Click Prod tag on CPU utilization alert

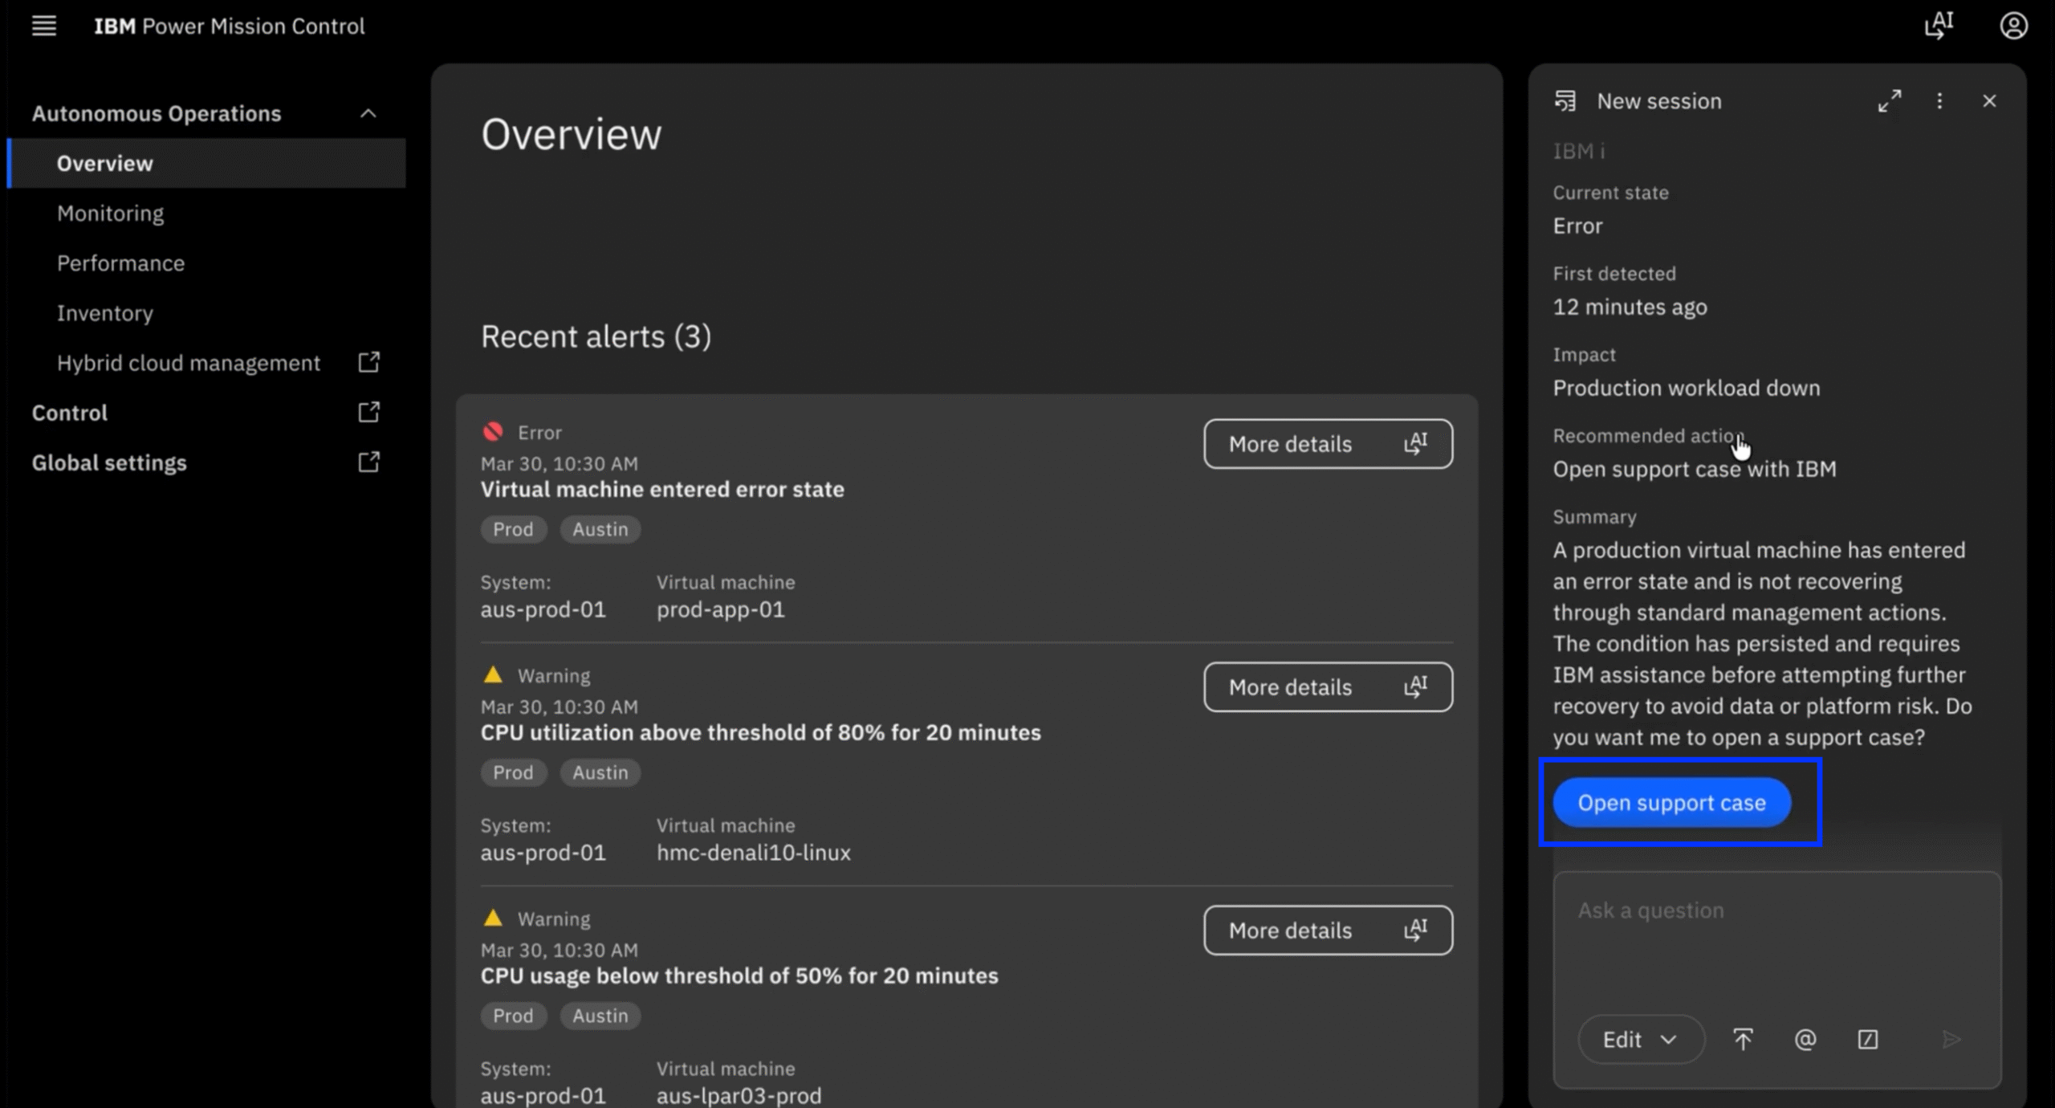pos(513,772)
